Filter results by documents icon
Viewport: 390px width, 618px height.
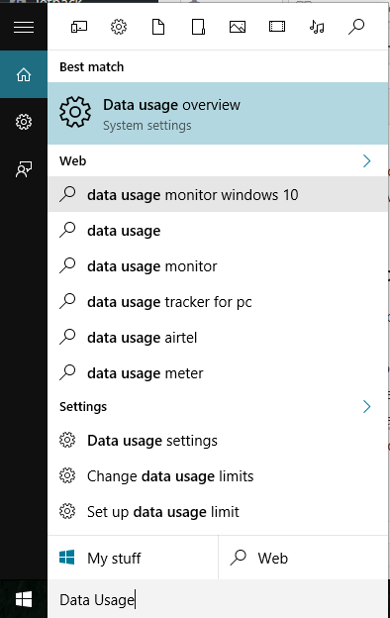click(158, 27)
